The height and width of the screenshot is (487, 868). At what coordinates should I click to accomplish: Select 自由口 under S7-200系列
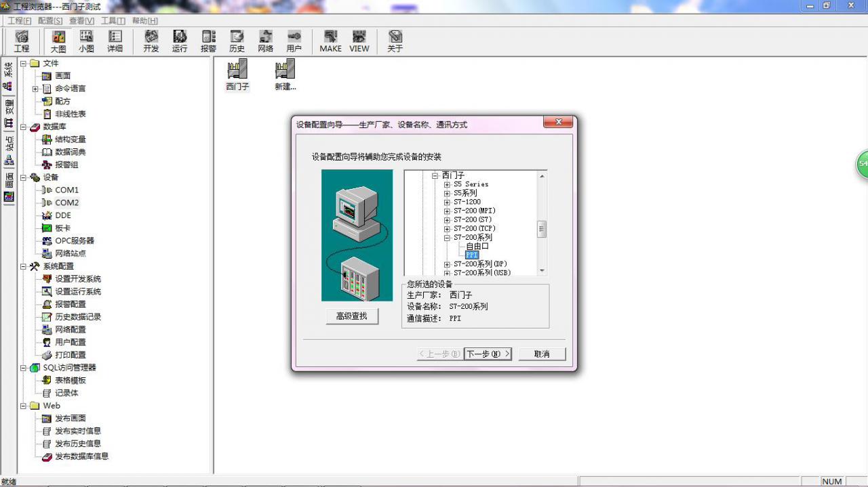coord(477,247)
